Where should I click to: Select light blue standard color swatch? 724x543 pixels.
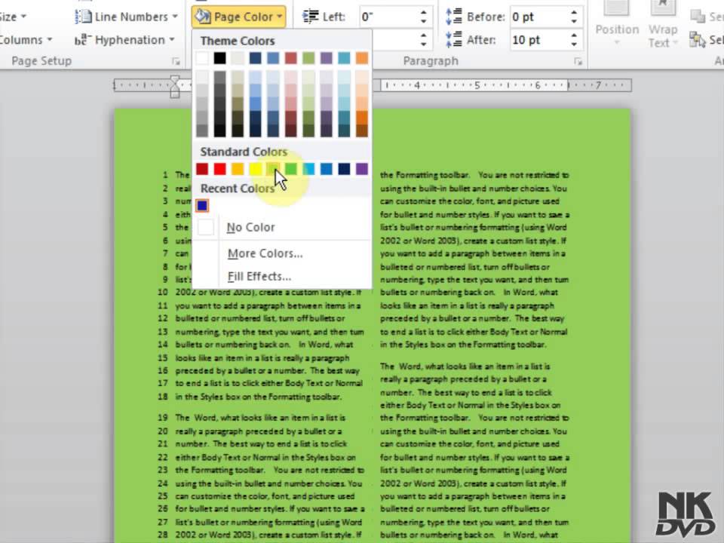pos(308,169)
